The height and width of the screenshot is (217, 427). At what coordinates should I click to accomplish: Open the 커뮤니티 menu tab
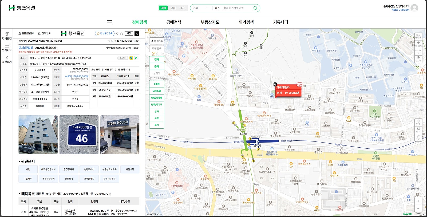pos(280,22)
